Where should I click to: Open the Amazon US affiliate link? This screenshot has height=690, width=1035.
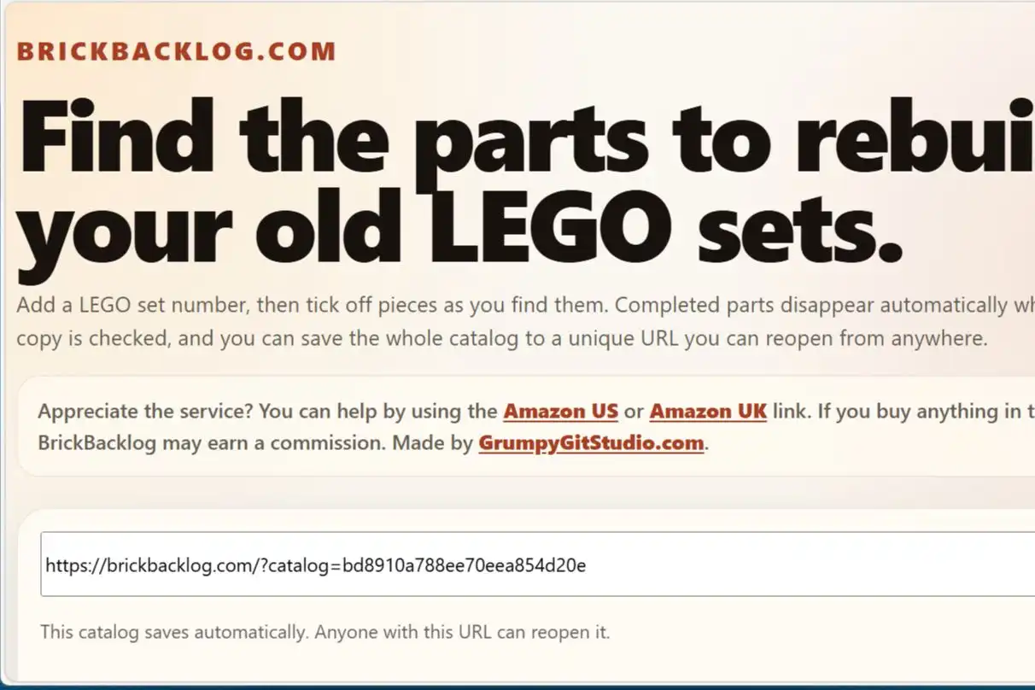pos(560,411)
